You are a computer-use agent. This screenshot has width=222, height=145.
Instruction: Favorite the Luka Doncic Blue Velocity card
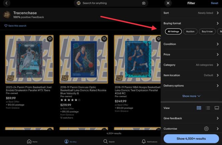point(104,39)
